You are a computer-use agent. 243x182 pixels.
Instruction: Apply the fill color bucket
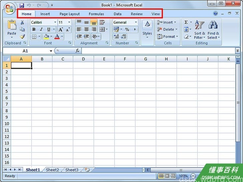click(x=46, y=37)
